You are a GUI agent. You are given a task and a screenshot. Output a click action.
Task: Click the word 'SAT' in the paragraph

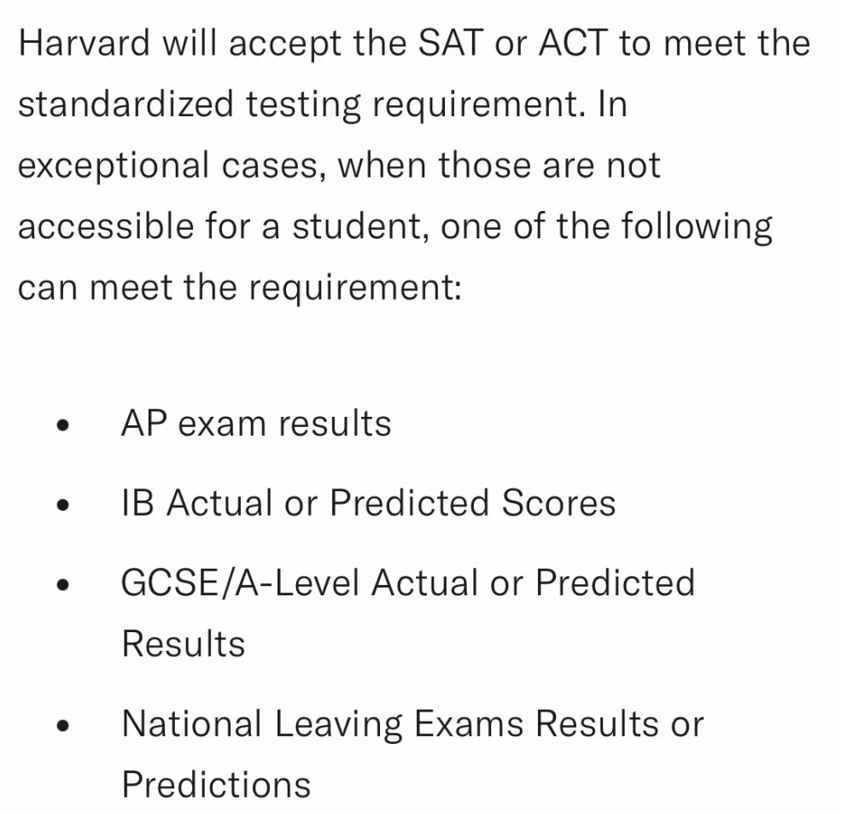pyautogui.click(x=451, y=43)
